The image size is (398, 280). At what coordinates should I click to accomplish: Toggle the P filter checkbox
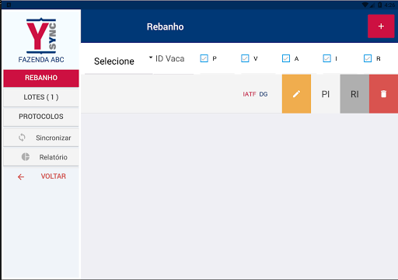[x=204, y=58]
